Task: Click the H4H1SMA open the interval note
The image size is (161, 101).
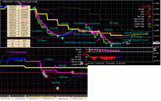Action: click(80, 42)
